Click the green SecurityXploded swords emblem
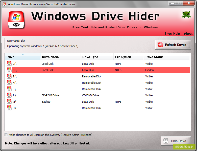This screenshot has height=151, width=197. [186, 14]
